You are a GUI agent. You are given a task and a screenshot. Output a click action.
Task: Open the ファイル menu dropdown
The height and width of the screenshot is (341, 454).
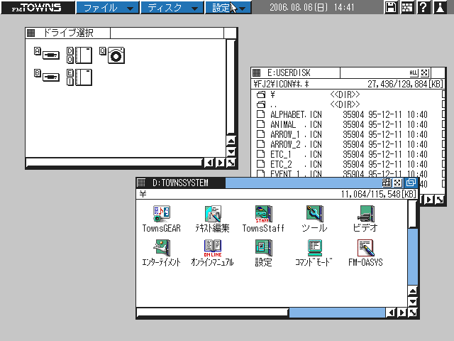pyautogui.click(x=107, y=8)
